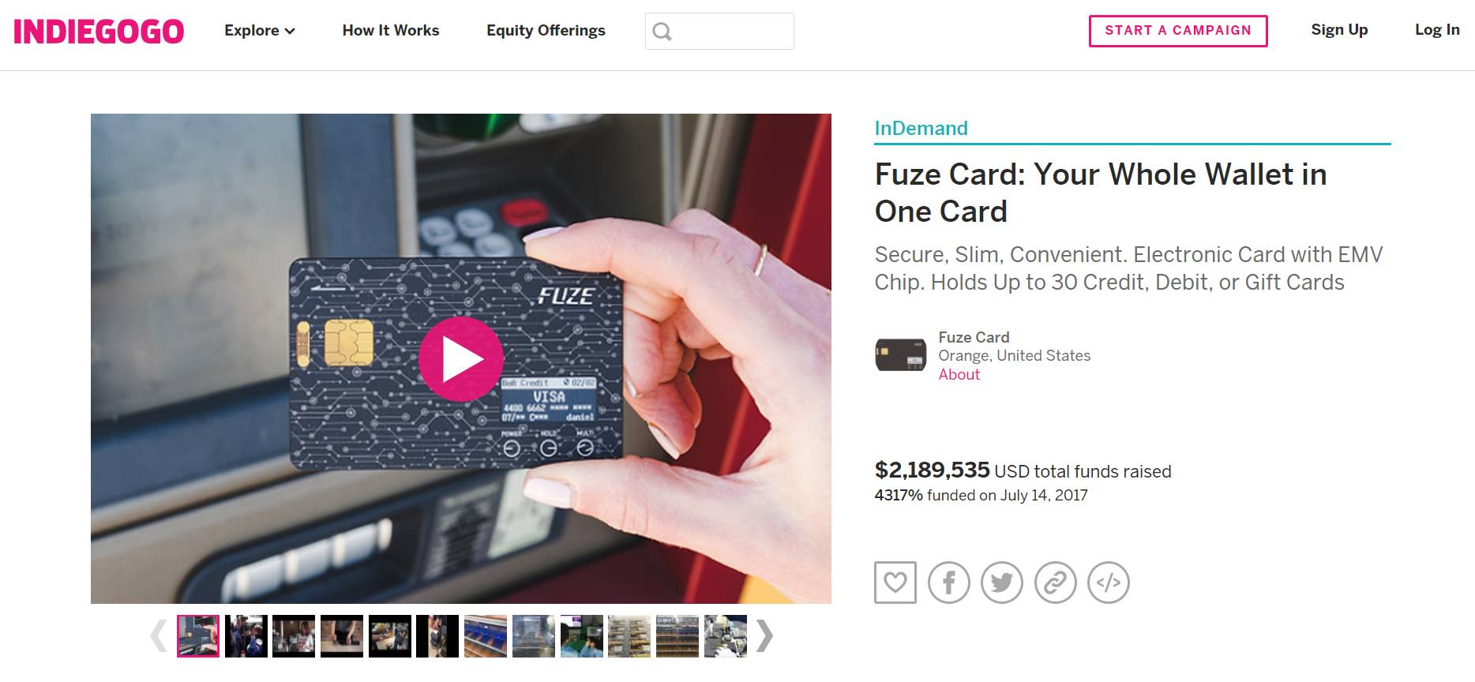This screenshot has width=1475, height=682.
Task: Go to Indiegogo home via logo
Action: pos(99,32)
